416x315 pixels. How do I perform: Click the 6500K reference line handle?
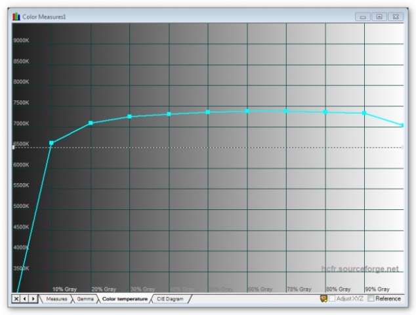pos(14,147)
